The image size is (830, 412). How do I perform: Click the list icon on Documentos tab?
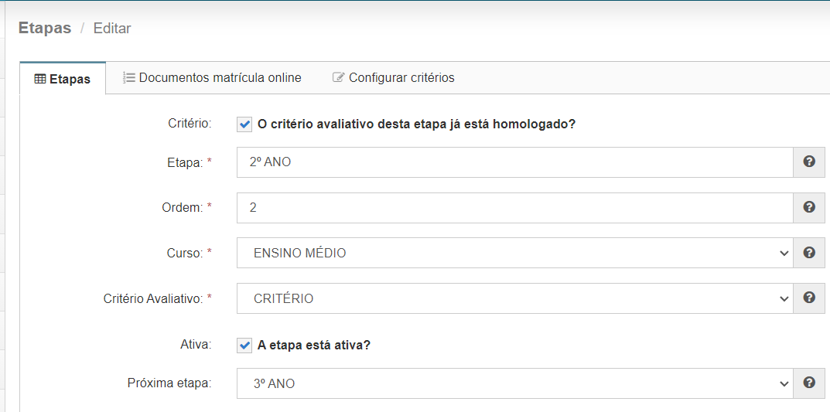[x=128, y=77]
